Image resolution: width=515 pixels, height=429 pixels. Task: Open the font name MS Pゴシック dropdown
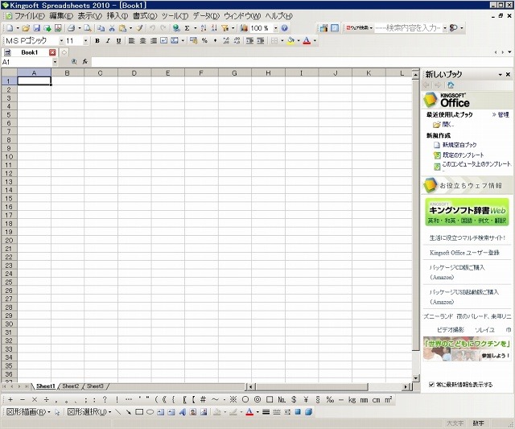pos(61,41)
